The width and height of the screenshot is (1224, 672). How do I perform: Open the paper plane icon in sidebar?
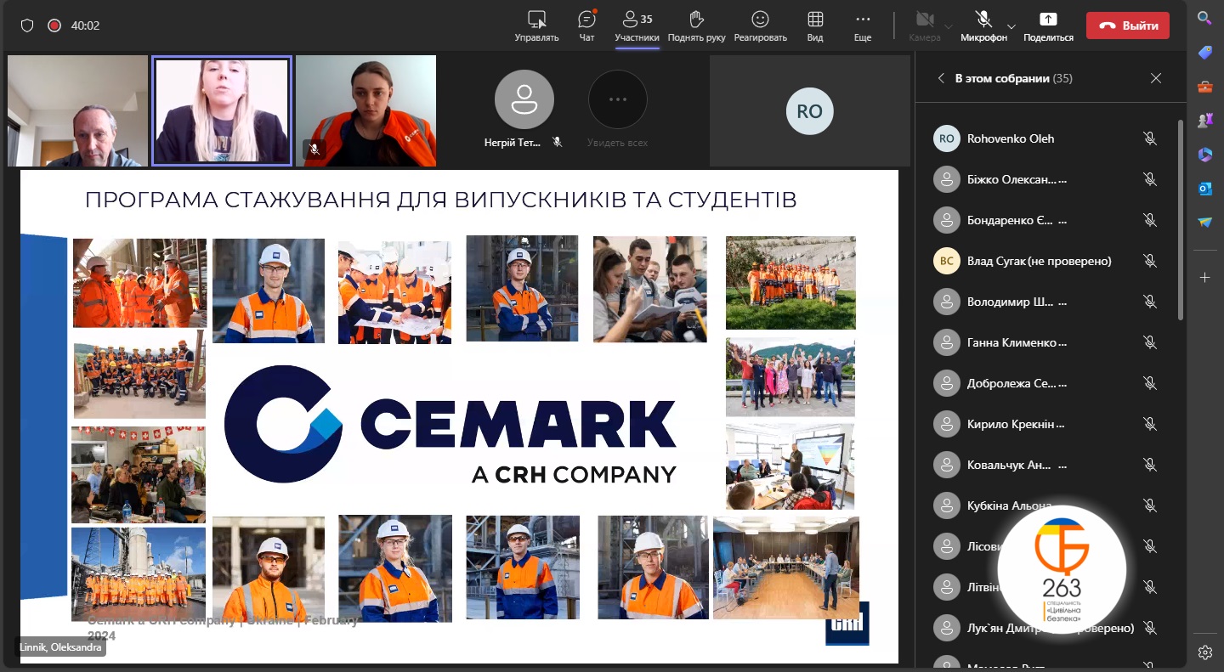point(1204,223)
